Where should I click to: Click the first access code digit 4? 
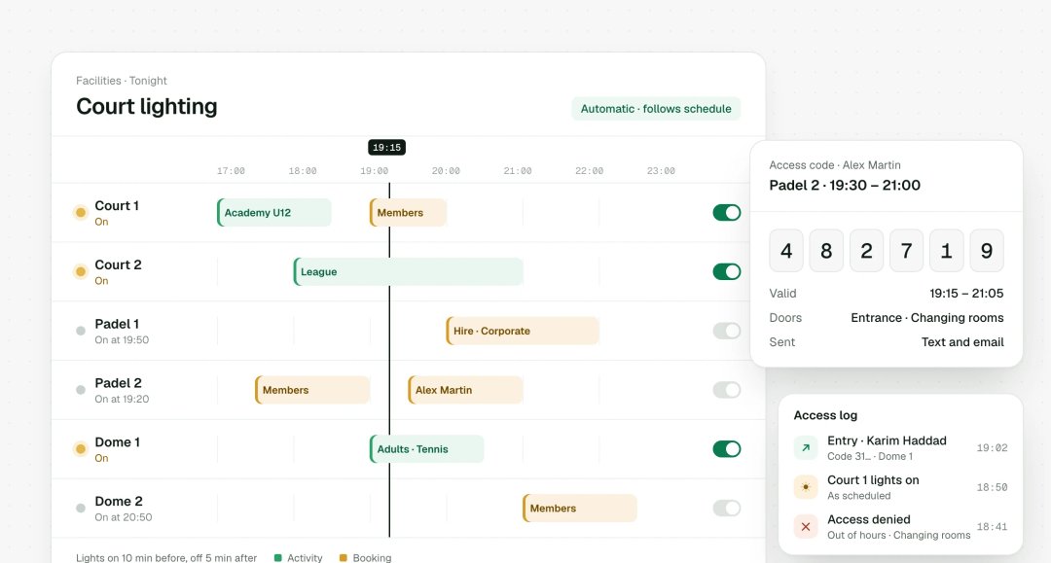pyautogui.click(x=786, y=250)
